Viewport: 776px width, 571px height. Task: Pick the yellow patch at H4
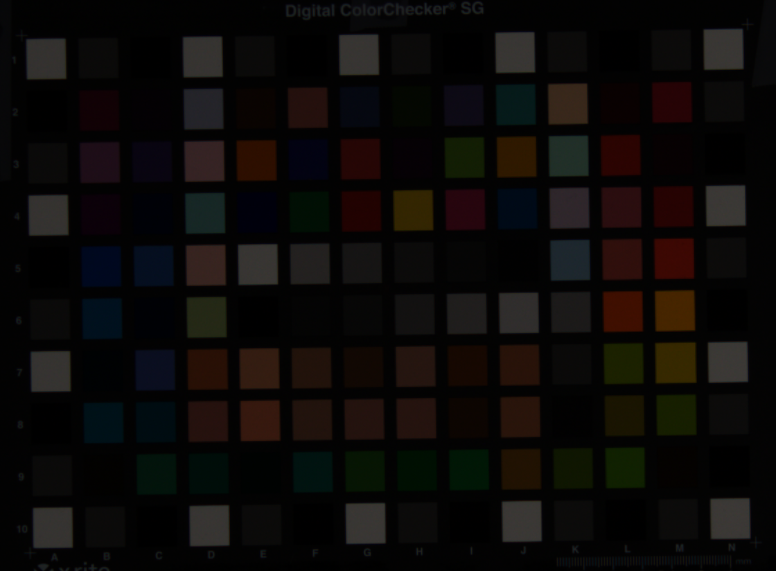pos(413,210)
